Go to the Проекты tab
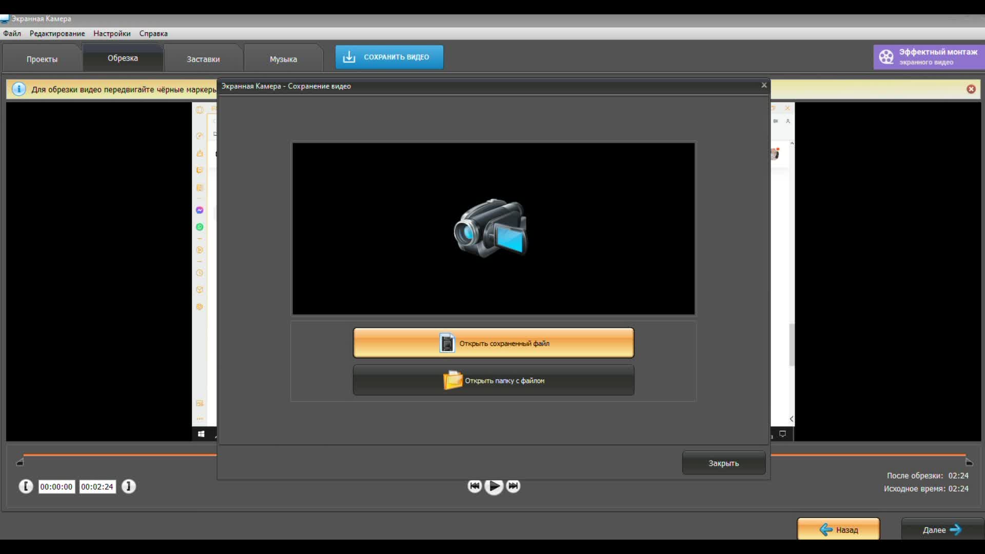 click(x=42, y=58)
